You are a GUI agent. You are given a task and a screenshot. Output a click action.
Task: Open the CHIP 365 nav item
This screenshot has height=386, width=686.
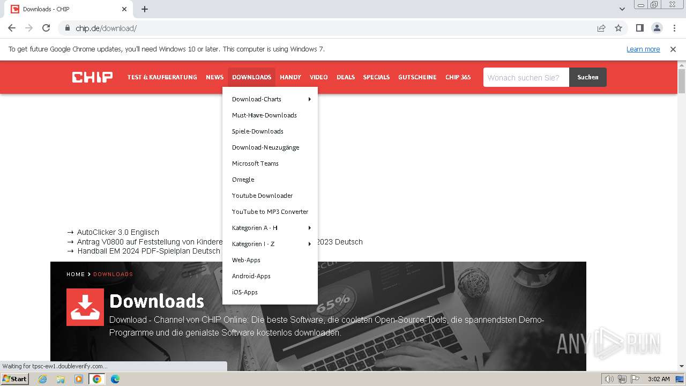click(x=458, y=77)
